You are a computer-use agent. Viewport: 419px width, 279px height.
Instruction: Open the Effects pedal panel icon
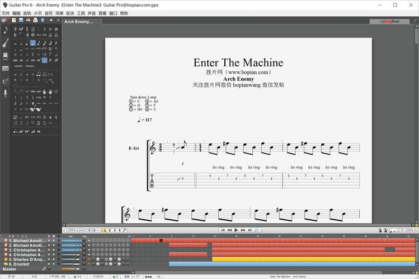click(6, 56)
